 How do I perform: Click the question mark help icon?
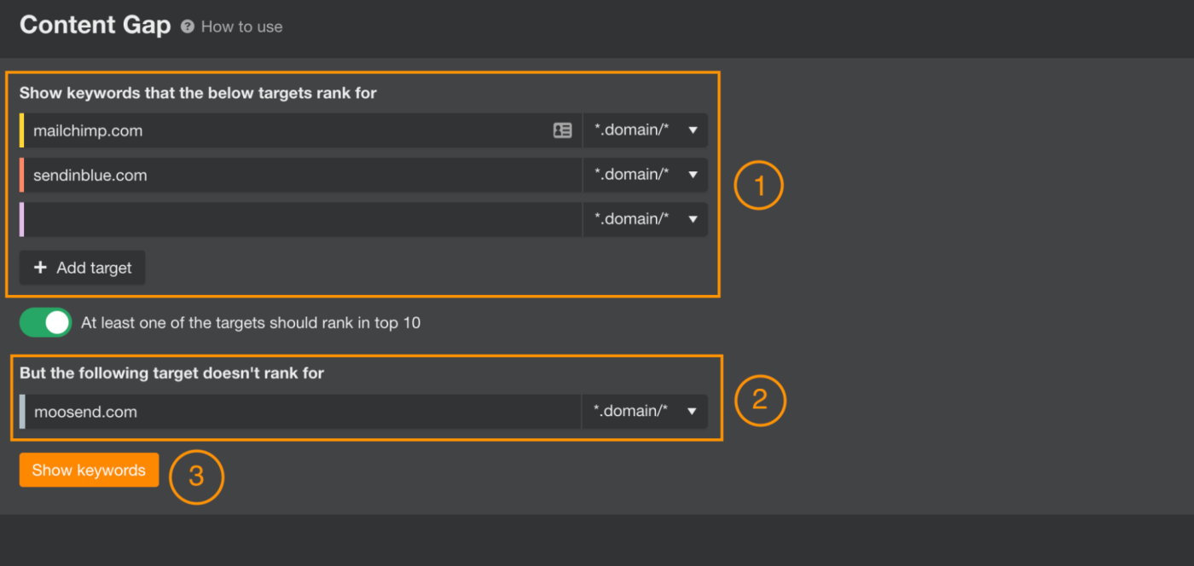pyautogui.click(x=188, y=26)
